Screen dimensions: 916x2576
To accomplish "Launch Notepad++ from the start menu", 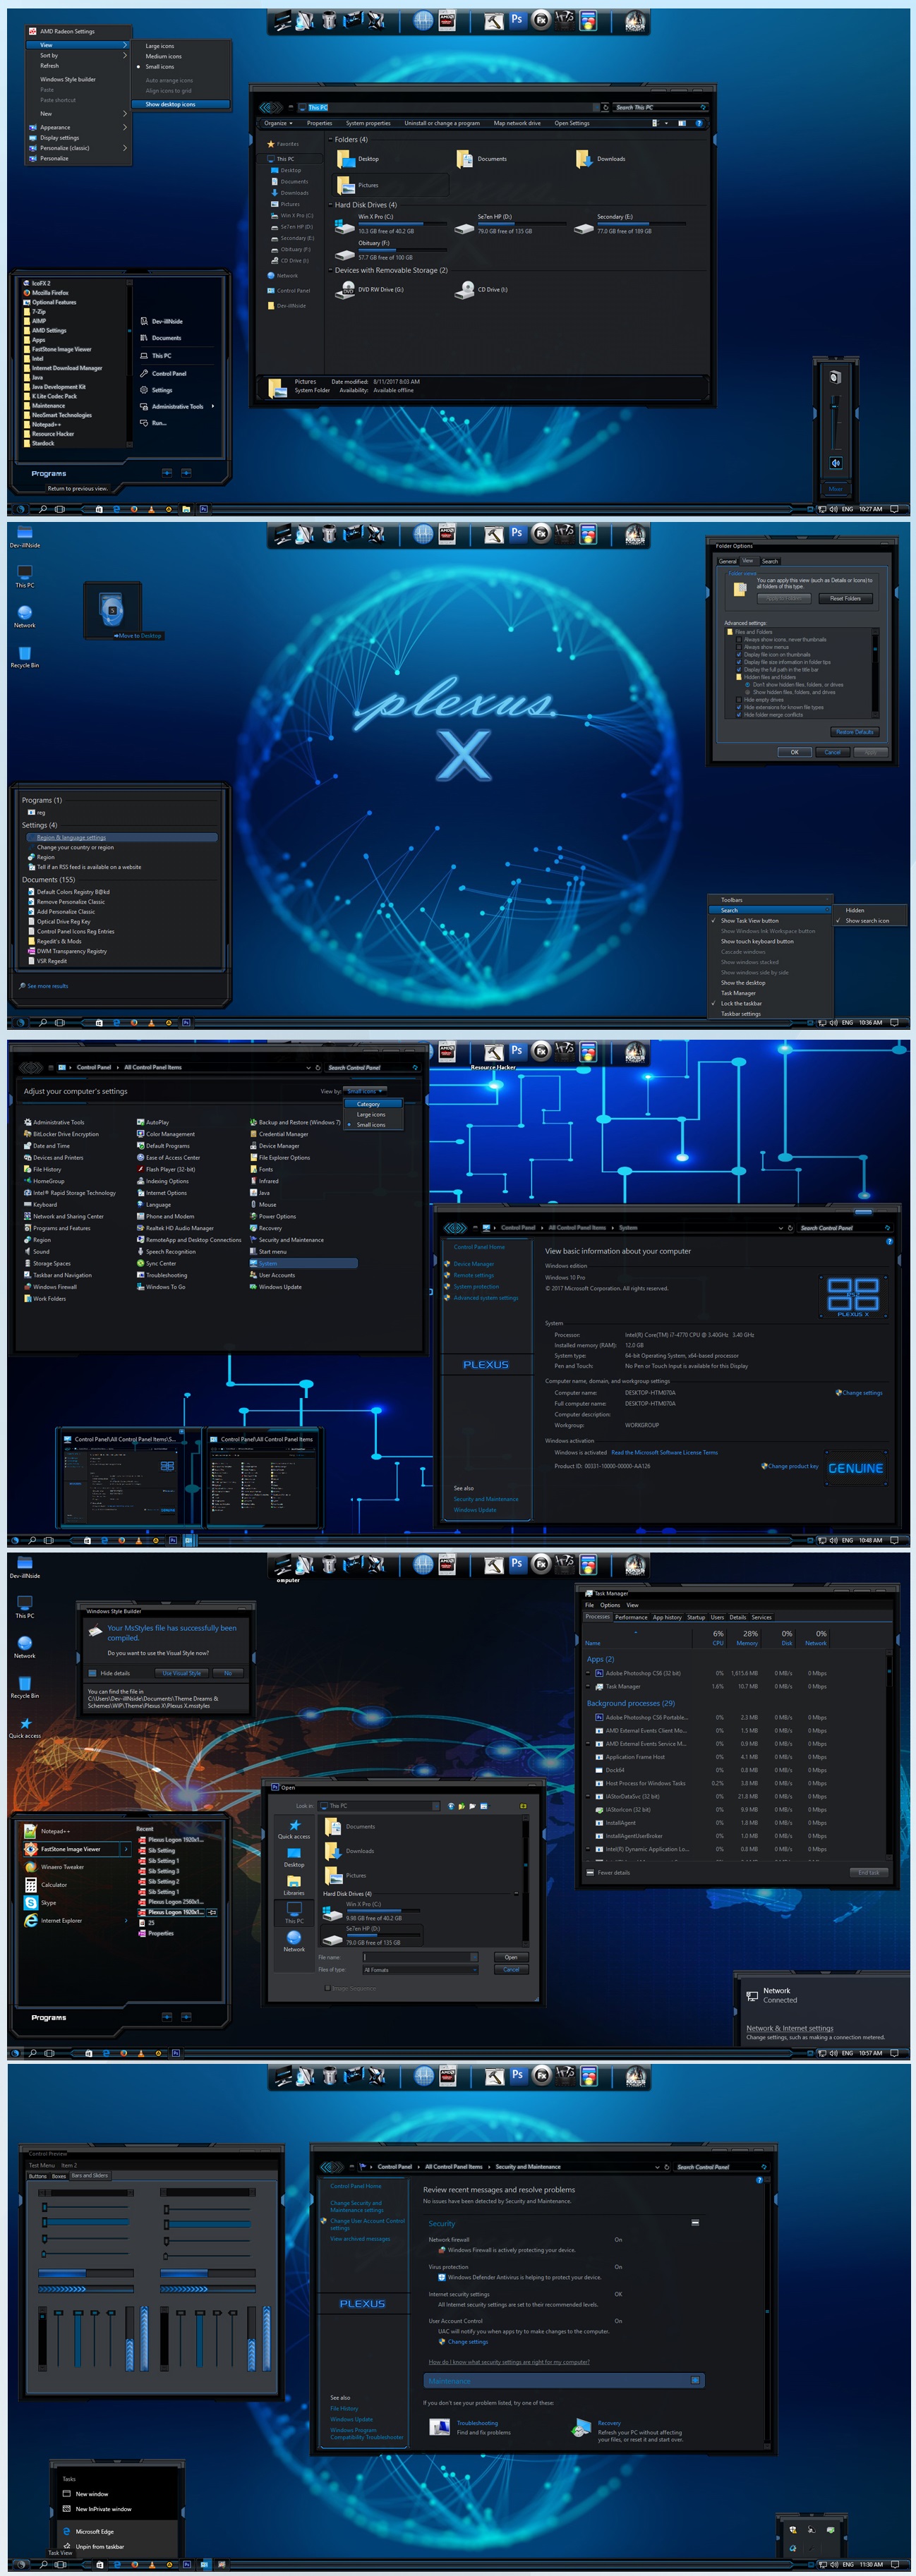I will click(x=47, y=1831).
